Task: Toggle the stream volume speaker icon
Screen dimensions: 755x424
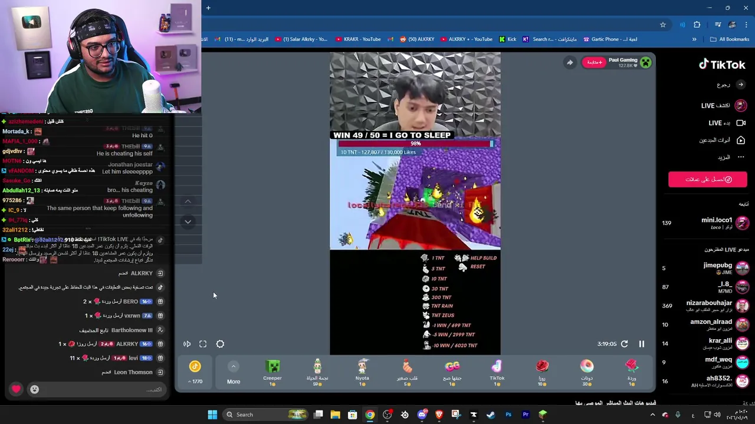Action: tap(187, 344)
